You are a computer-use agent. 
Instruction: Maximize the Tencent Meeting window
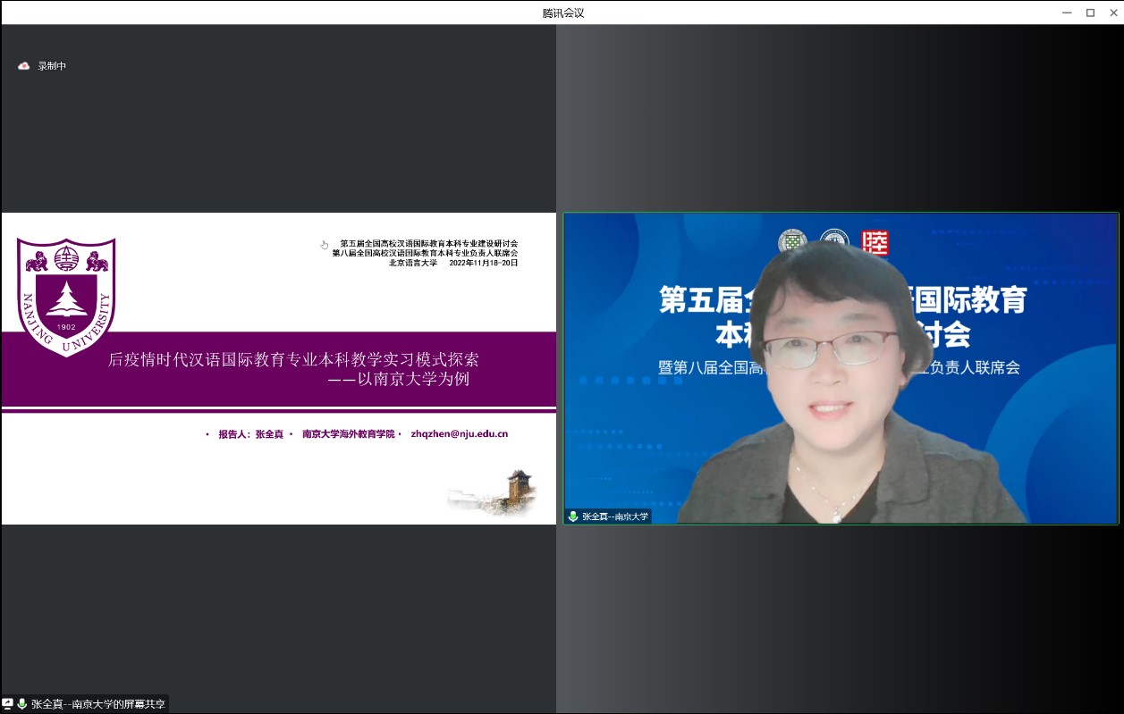[x=1090, y=13]
